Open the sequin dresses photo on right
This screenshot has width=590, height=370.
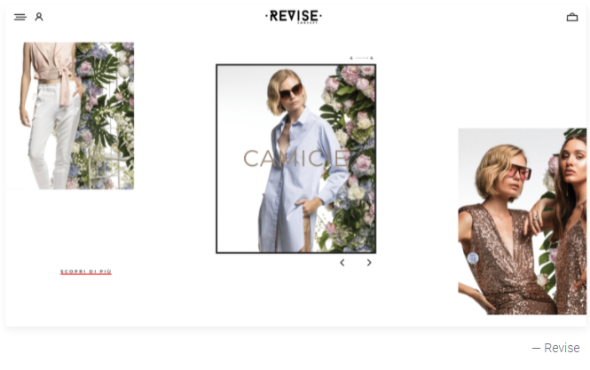click(x=522, y=221)
